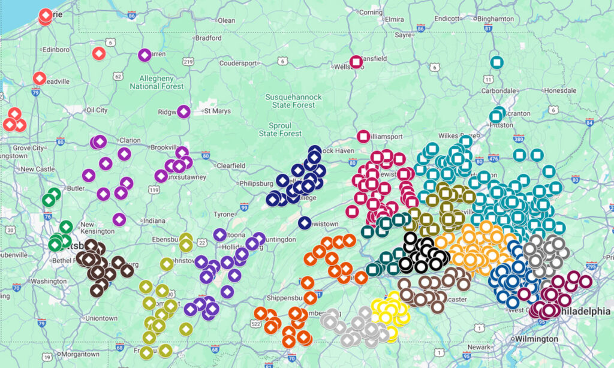This screenshot has width=614, height=368.
Task: Click the crimson square marker near Mansfield
Action: pos(356,61)
